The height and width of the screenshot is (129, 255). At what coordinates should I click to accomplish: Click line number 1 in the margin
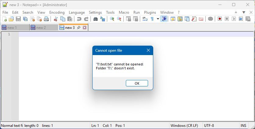click(9, 34)
